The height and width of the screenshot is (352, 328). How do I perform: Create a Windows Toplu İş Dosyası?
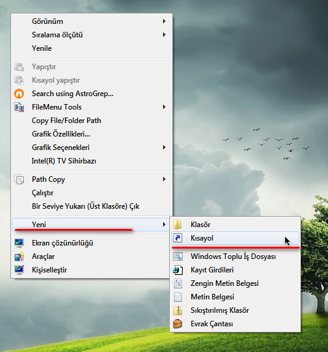pos(235,257)
